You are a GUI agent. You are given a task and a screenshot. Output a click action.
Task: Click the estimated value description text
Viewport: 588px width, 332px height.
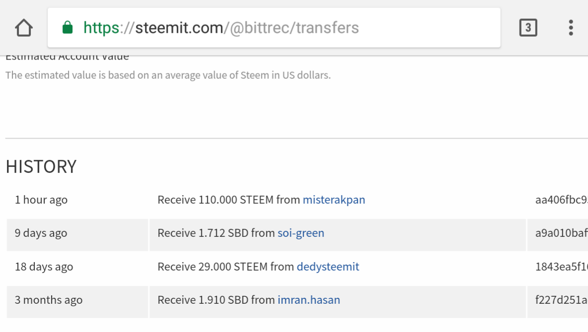pyautogui.click(x=168, y=75)
